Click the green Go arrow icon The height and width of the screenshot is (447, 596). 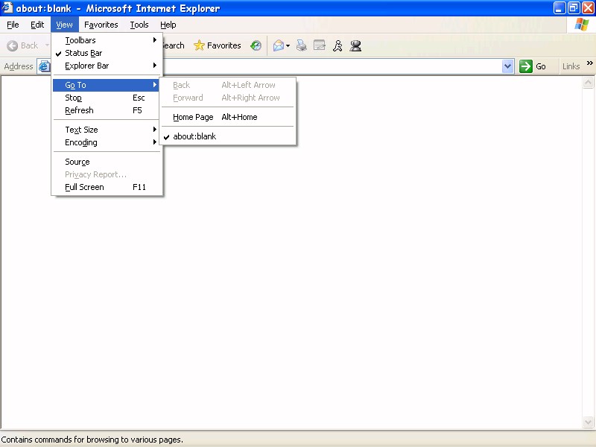pyautogui.click(x=526, y=66)
